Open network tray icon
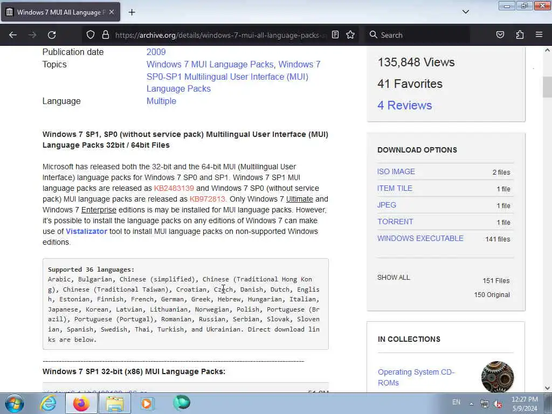This screenshot has height=414, width=552. tap(485, 404)
